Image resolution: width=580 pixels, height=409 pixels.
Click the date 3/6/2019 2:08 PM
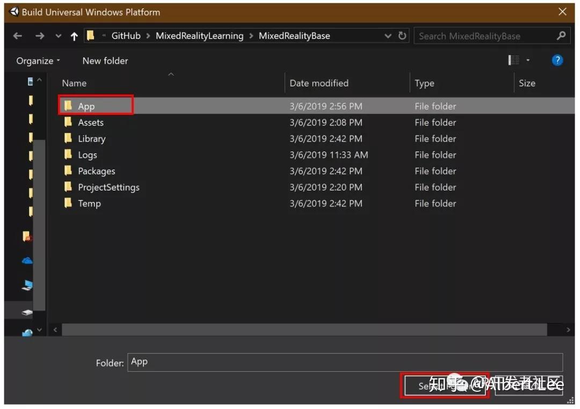pos(326,122)
